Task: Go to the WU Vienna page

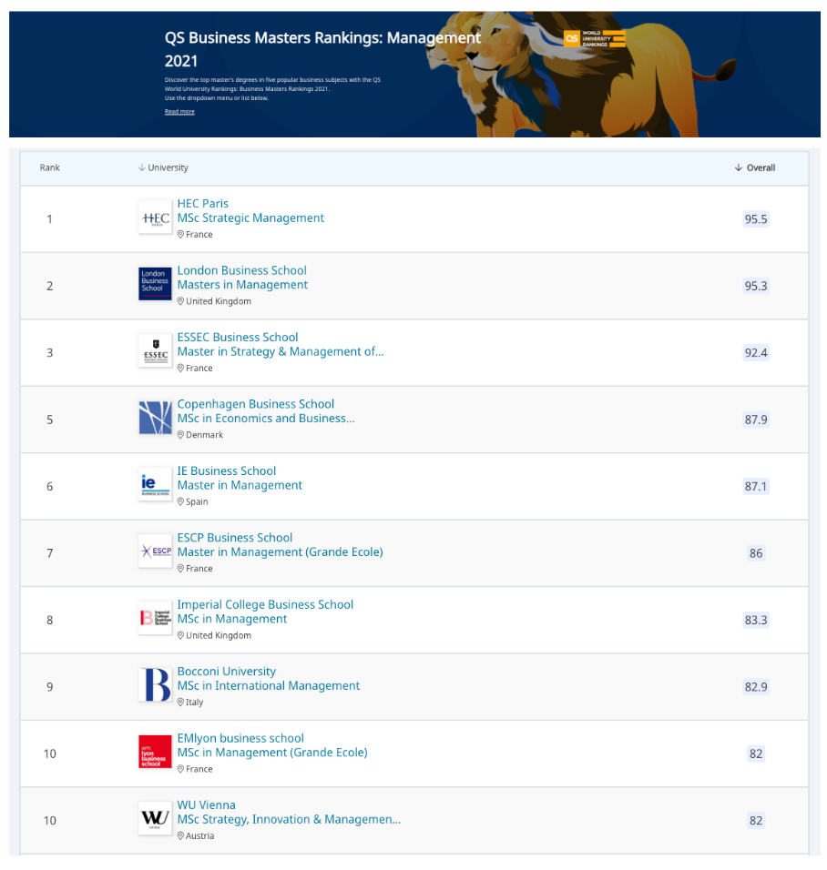Action: [206, 805]
